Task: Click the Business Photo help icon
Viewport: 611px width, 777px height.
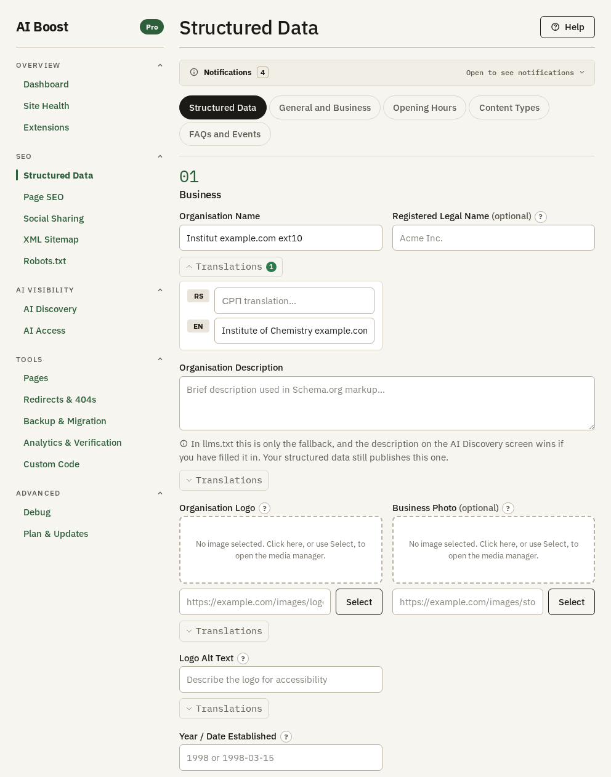Action: (x=508, y=509)
